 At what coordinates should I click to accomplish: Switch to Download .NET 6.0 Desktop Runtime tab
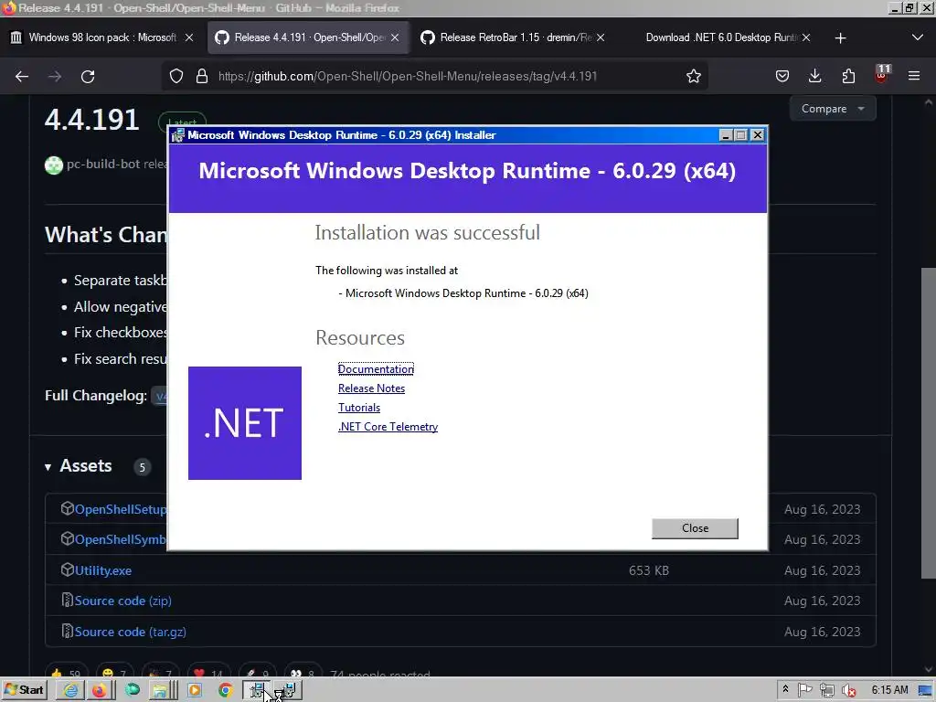pos(720,37)
